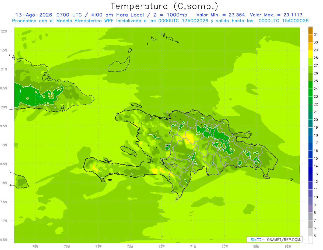The height and width of the screenshot is (250, 323).
Task: Click the legend value "18"
Action: coord(316,135)
